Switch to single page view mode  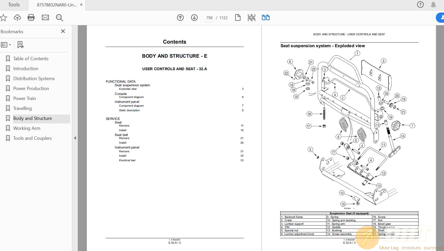click(x=237, y=17)
